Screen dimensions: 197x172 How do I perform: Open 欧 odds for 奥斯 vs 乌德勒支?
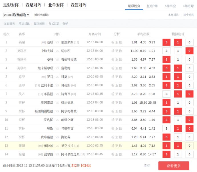tap(120, 128)
